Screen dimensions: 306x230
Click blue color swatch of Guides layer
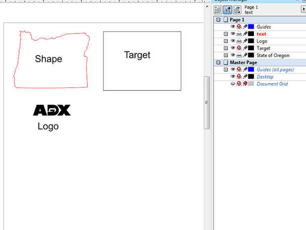(251, 27)
